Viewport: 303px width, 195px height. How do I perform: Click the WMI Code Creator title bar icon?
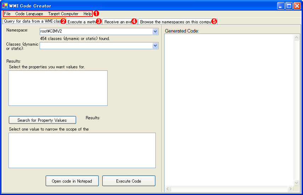tap(5, 6)
